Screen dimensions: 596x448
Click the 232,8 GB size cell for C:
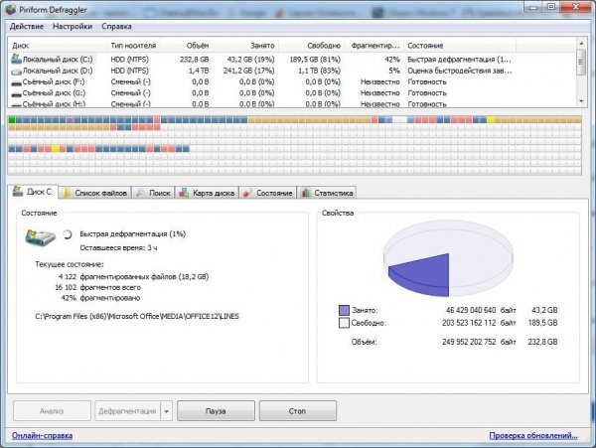coord(195,60)
